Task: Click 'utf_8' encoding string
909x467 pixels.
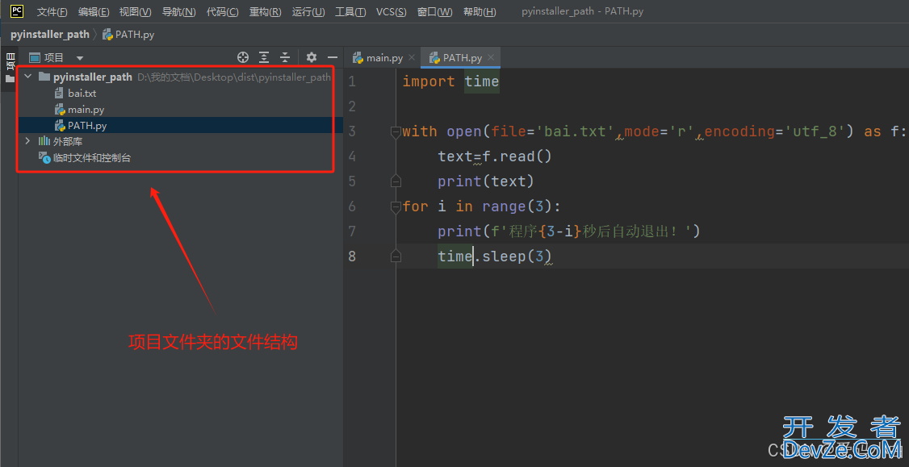Action: (x=815, y=131)
